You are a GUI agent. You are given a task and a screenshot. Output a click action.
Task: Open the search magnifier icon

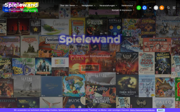pos(168,8)
